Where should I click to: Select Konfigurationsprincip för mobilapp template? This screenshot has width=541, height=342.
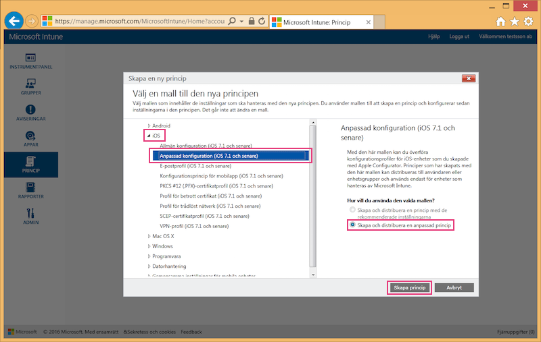coord(221,176)
